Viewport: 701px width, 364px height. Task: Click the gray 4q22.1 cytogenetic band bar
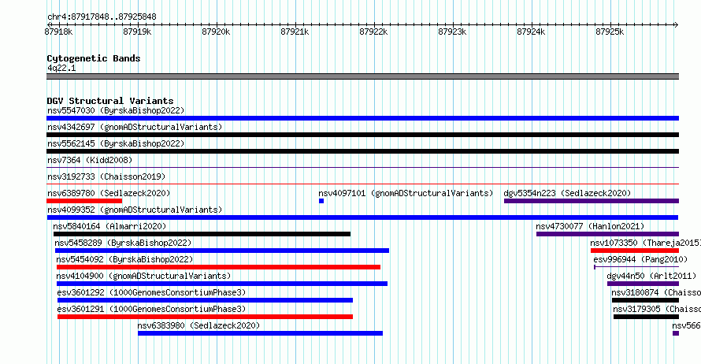pyautogui.click(x=362, y=76)
